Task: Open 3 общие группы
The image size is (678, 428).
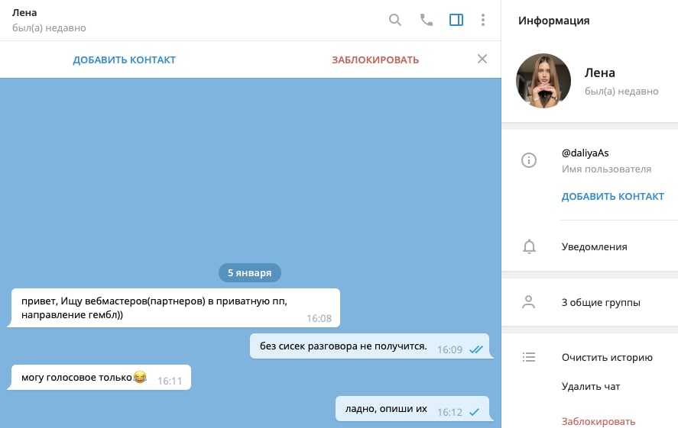Action: 601,302
